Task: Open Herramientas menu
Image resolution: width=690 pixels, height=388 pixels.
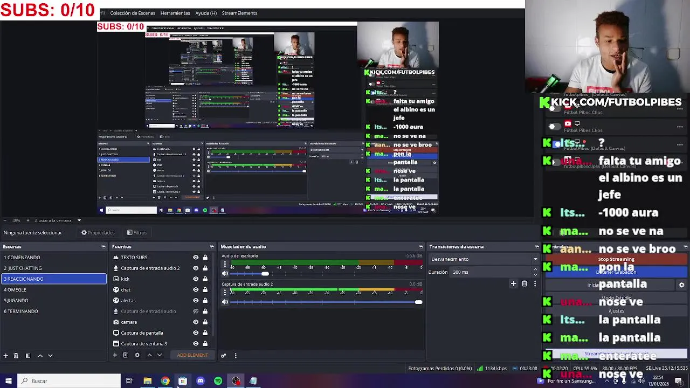Action: 175,13
